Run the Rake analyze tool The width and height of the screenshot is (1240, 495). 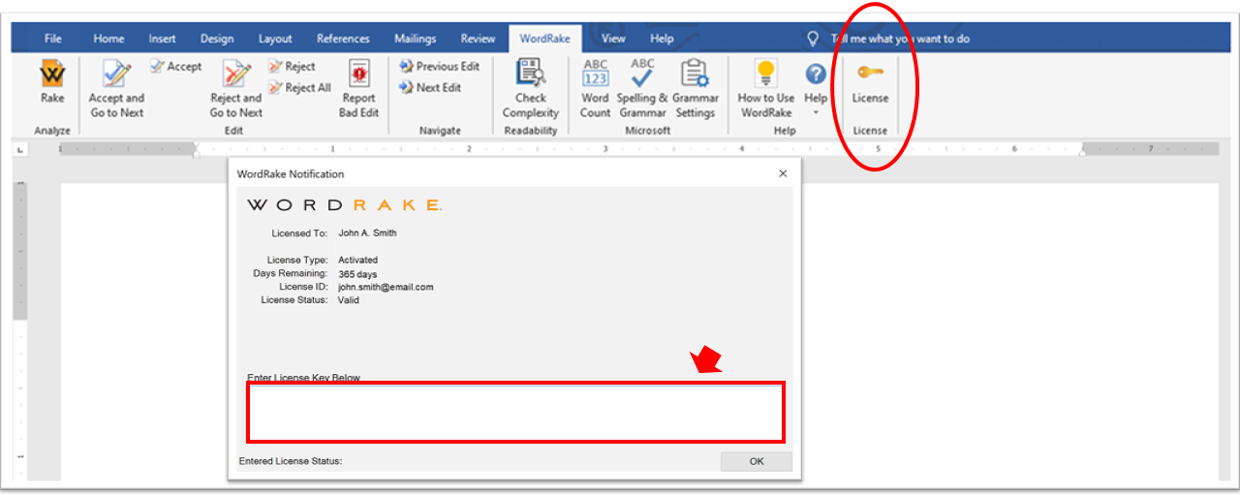coord(51,82)
